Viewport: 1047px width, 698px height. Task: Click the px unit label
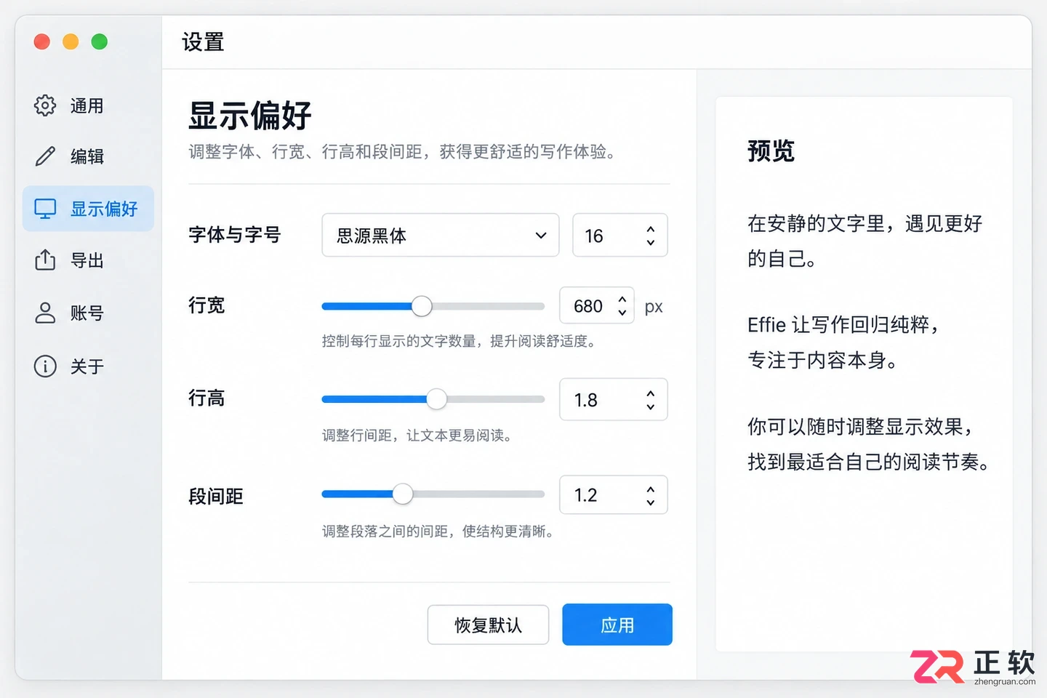tap(654, 307)
